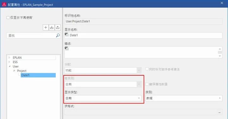Toggle the 仅显示'不再使用' checkbox
Image resolution: width=228 pixels, height=119 pixels.
tap(8, 18)
